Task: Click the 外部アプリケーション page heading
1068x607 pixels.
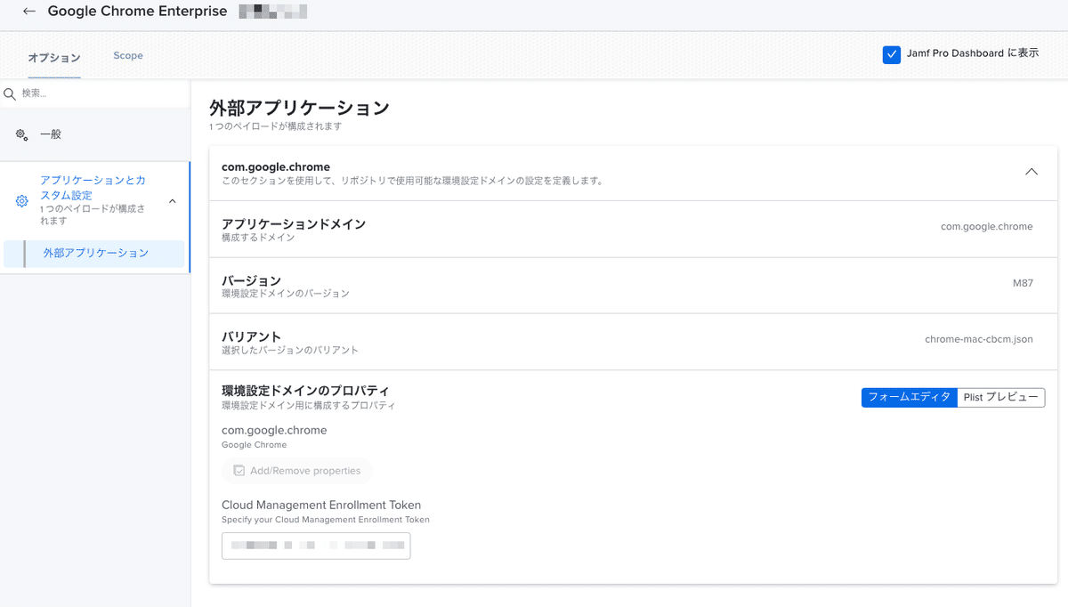Action: click(299, 109)
